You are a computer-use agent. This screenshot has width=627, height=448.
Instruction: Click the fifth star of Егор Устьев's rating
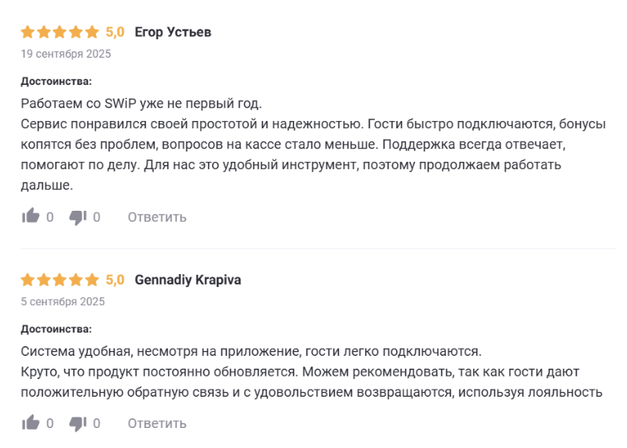[x=94, y=33]
